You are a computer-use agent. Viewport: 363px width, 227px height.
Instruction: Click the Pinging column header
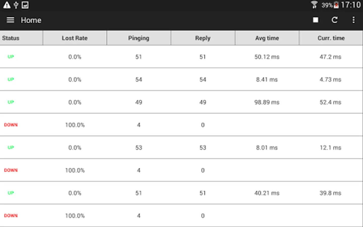click(139, 38)
